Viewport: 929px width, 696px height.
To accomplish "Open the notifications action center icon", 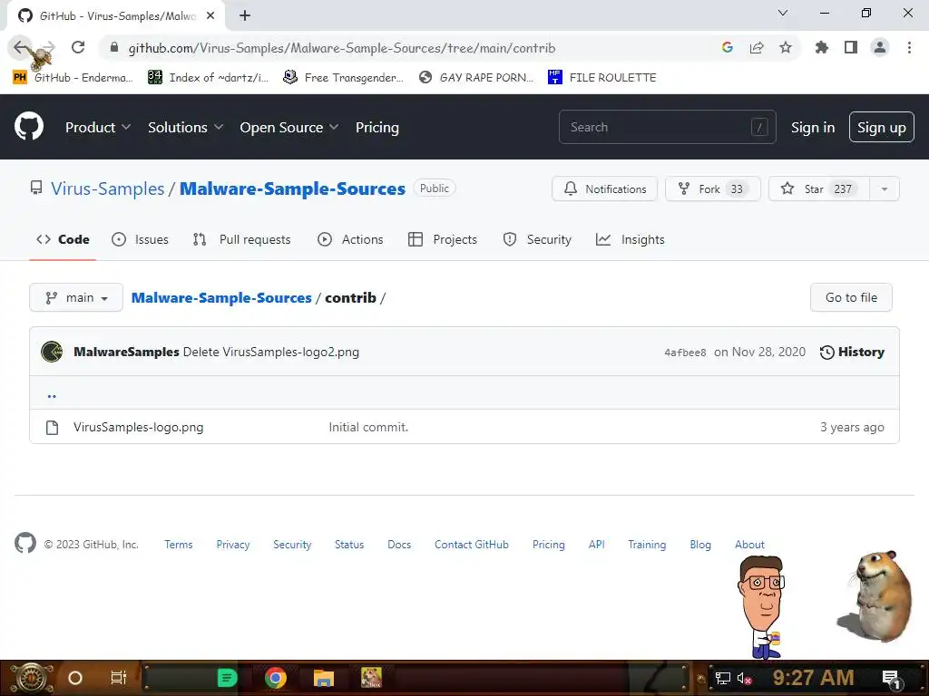I will 892,679.
